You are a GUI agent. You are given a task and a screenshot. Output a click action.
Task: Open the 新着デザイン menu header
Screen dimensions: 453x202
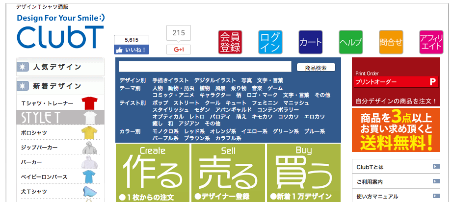pos(60,86)
